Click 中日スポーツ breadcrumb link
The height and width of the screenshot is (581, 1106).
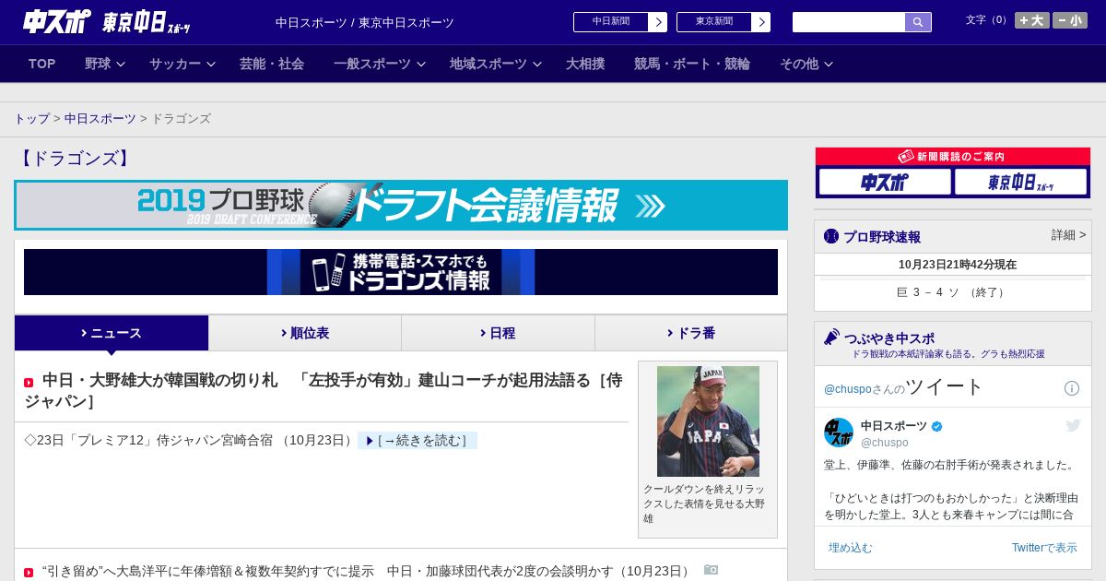click(100, 119)
